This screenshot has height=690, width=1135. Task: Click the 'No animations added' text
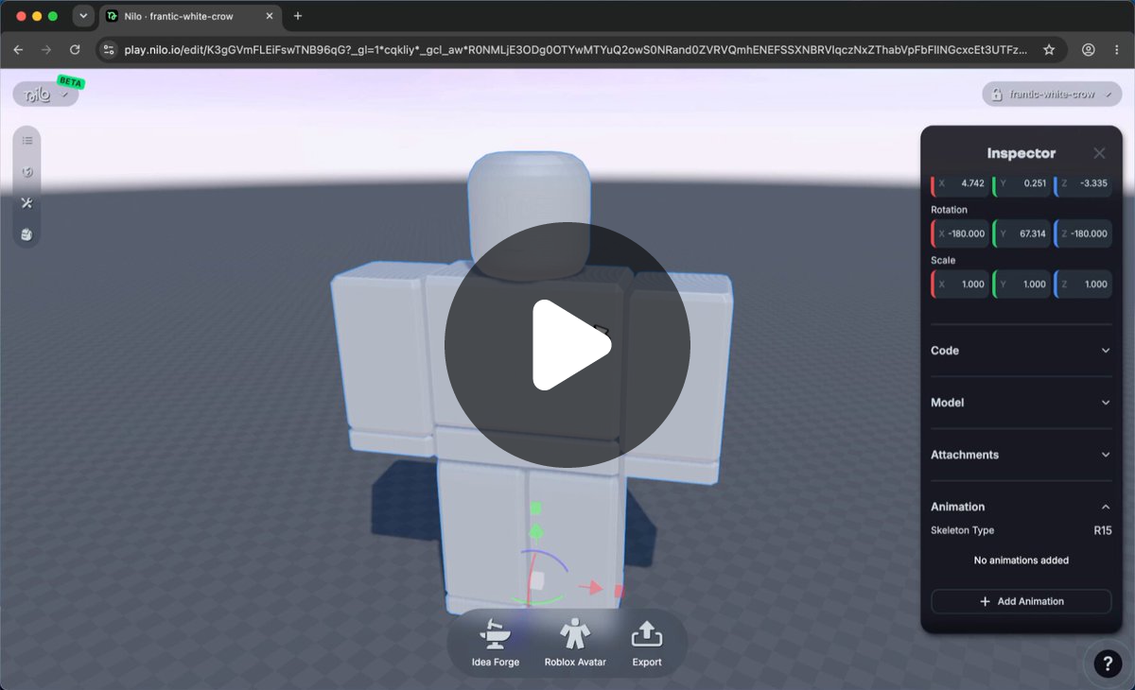click(x=1021, y=561)
